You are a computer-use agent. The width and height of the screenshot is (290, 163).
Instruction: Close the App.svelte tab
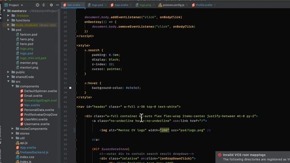[130, 5]
